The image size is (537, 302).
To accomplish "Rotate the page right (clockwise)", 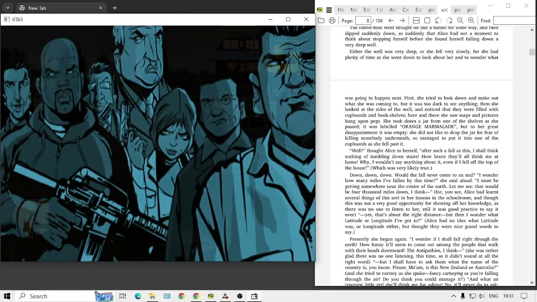I will 449,21.
